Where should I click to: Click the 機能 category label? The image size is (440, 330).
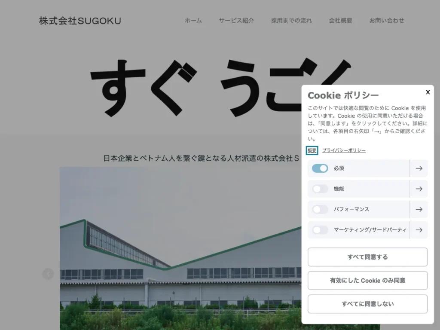[339, 189]
